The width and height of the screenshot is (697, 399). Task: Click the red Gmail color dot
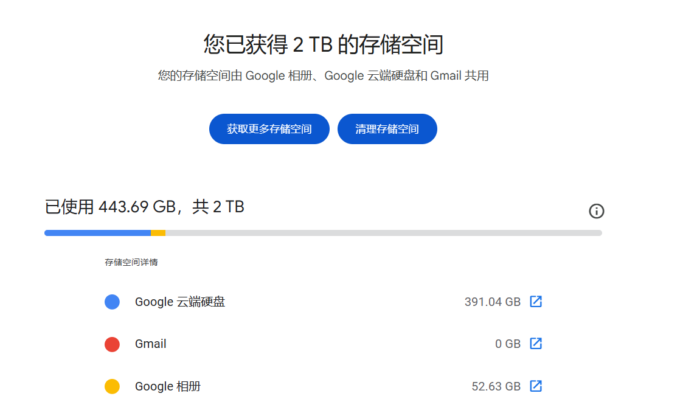coord(112,344)
